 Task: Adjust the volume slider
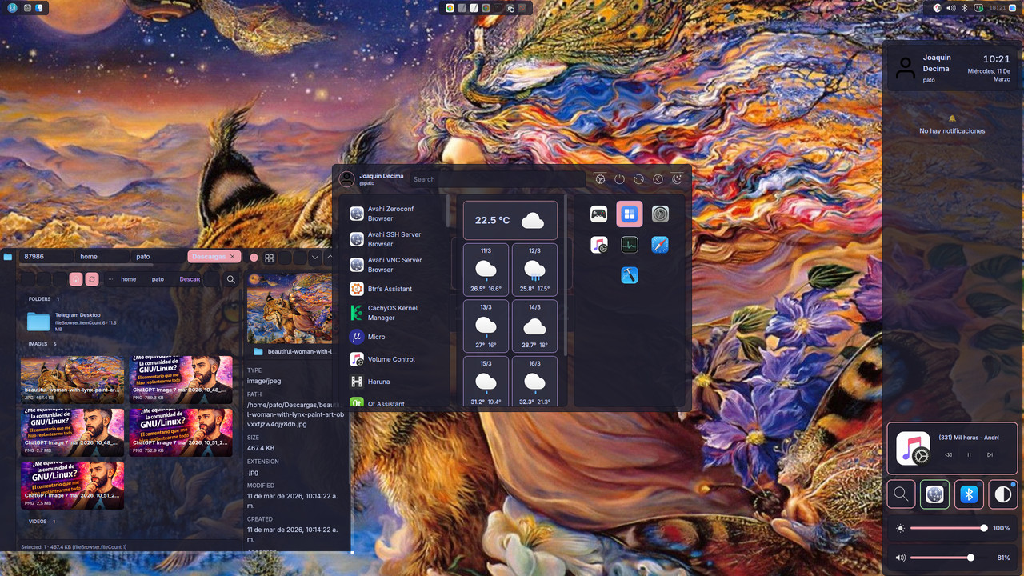947,558
